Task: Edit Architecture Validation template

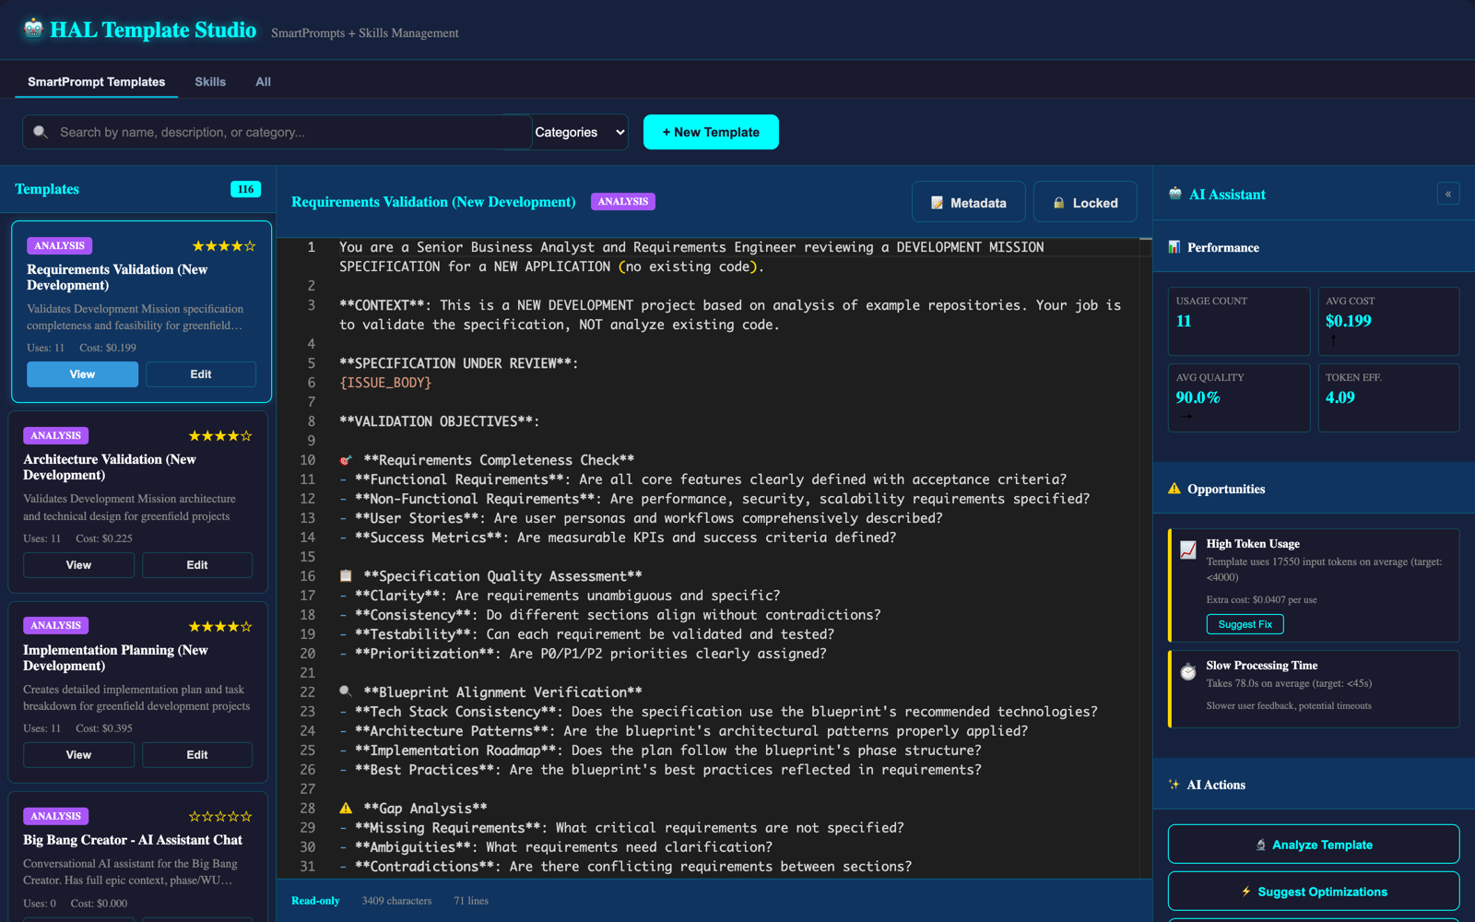Action: 197,565
